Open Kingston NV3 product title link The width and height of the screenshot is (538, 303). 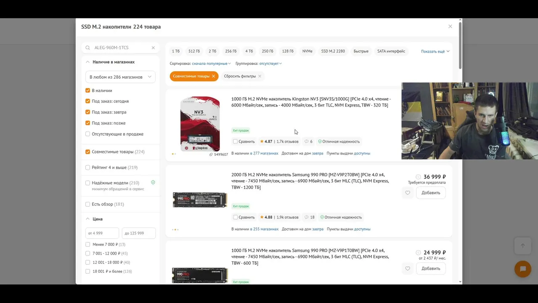(311, 102)
